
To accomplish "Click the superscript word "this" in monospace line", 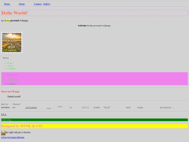I will (x=60, y=107).
